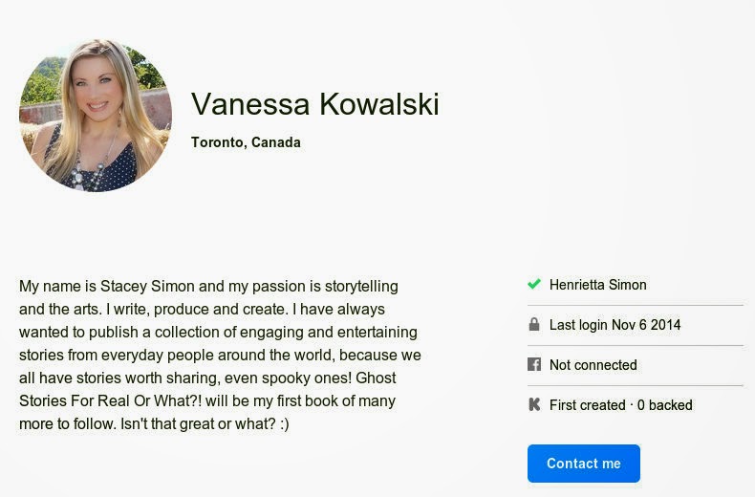Click the Last login label

coord(578,325)
